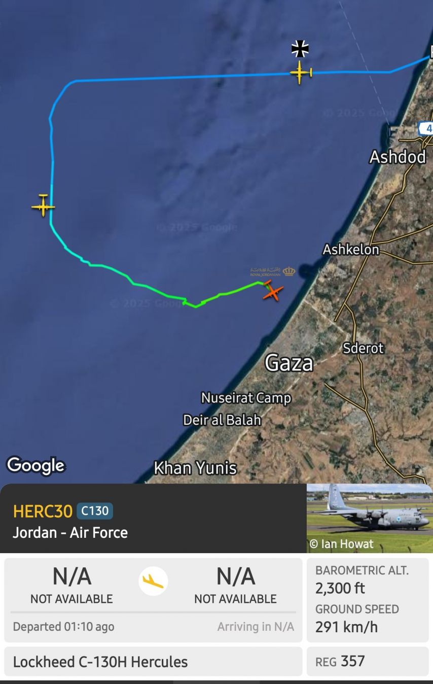Tap the REG 357 registration field
Screen dimensions: 433x684
(x=368, y=661)
